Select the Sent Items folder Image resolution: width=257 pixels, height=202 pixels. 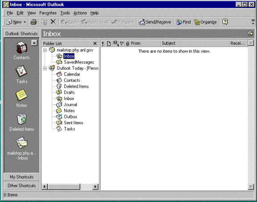74,123
